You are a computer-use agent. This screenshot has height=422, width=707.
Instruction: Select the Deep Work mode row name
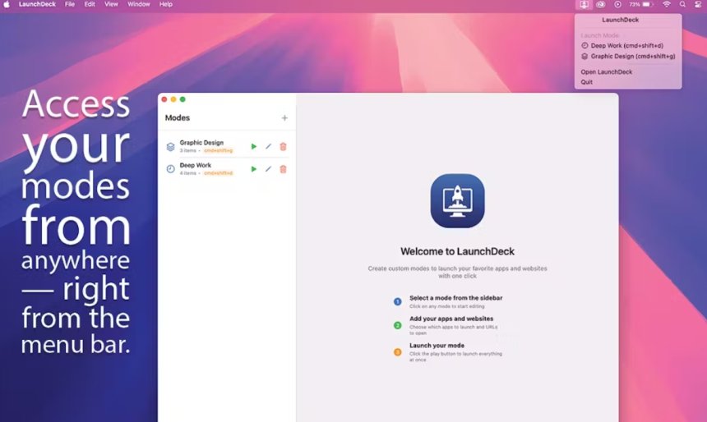click(195, 165)
